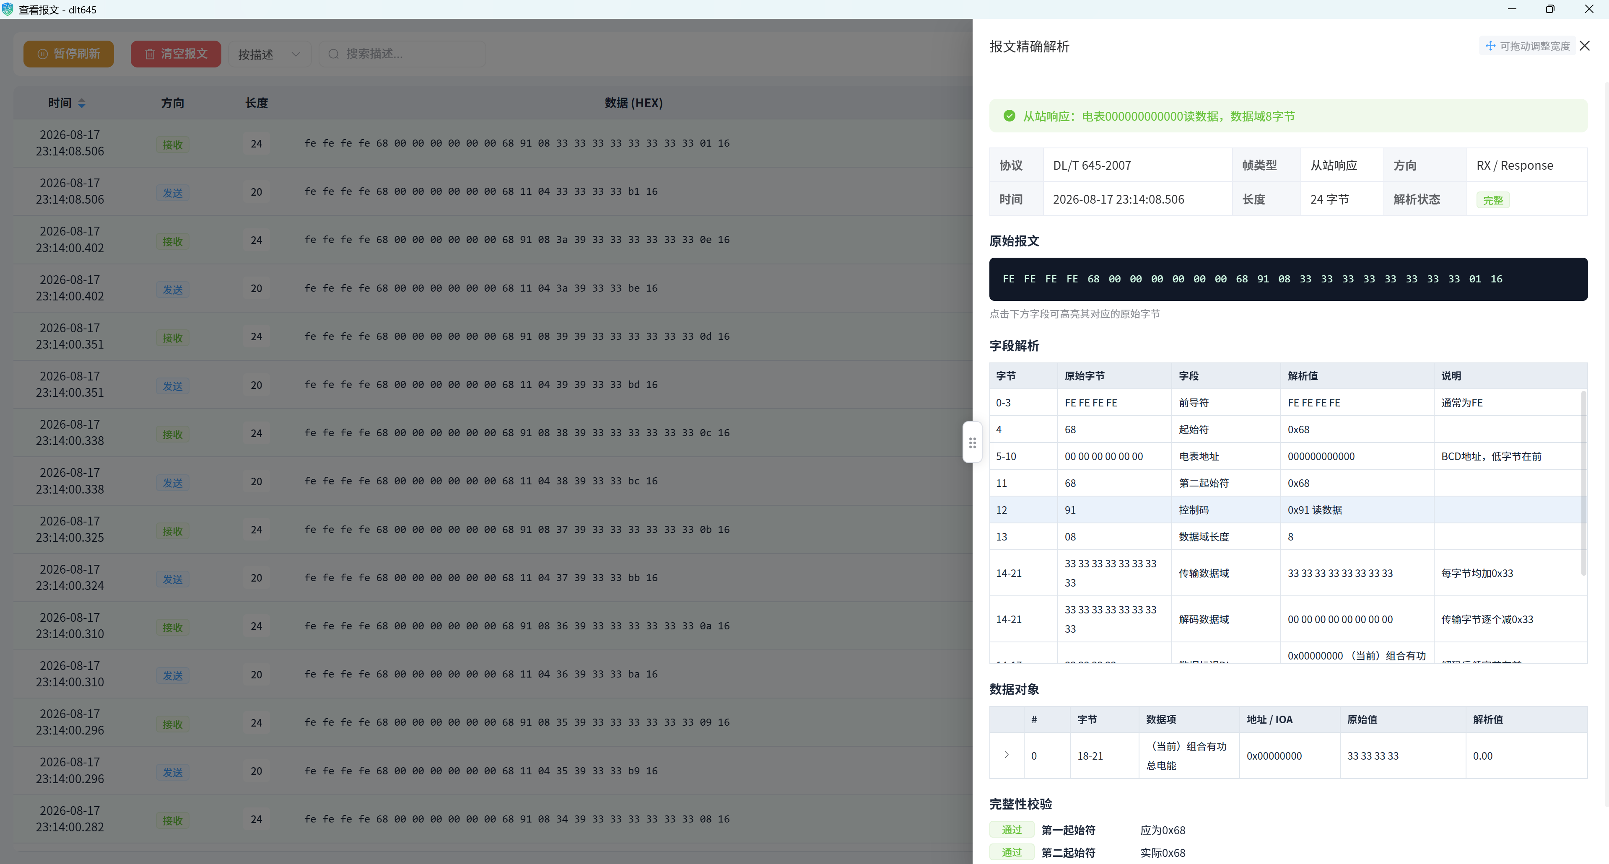The width and height of the screenshot is (1609, 864).
Task: Expand data object row 0 chevron
Action: 1006,755
